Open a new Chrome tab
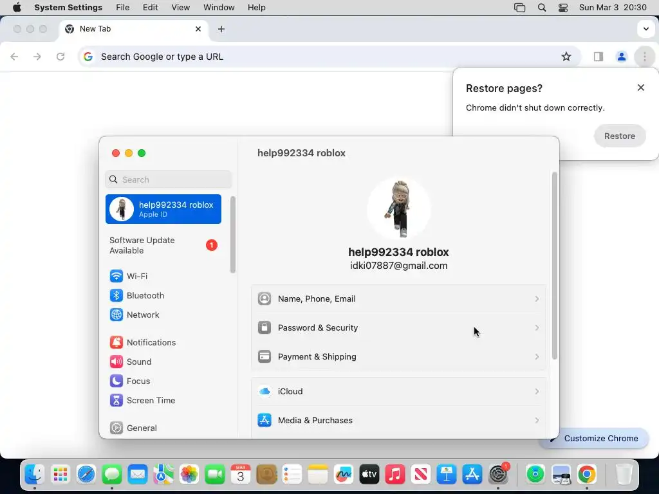 (221, 29)
